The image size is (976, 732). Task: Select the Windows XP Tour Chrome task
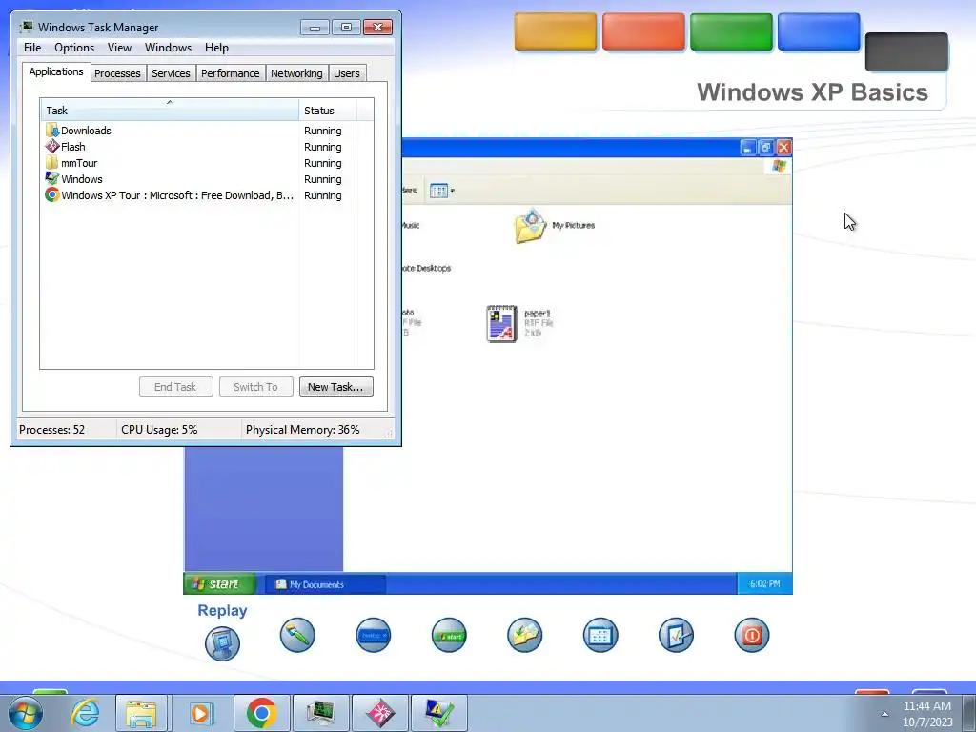[199, 195]
